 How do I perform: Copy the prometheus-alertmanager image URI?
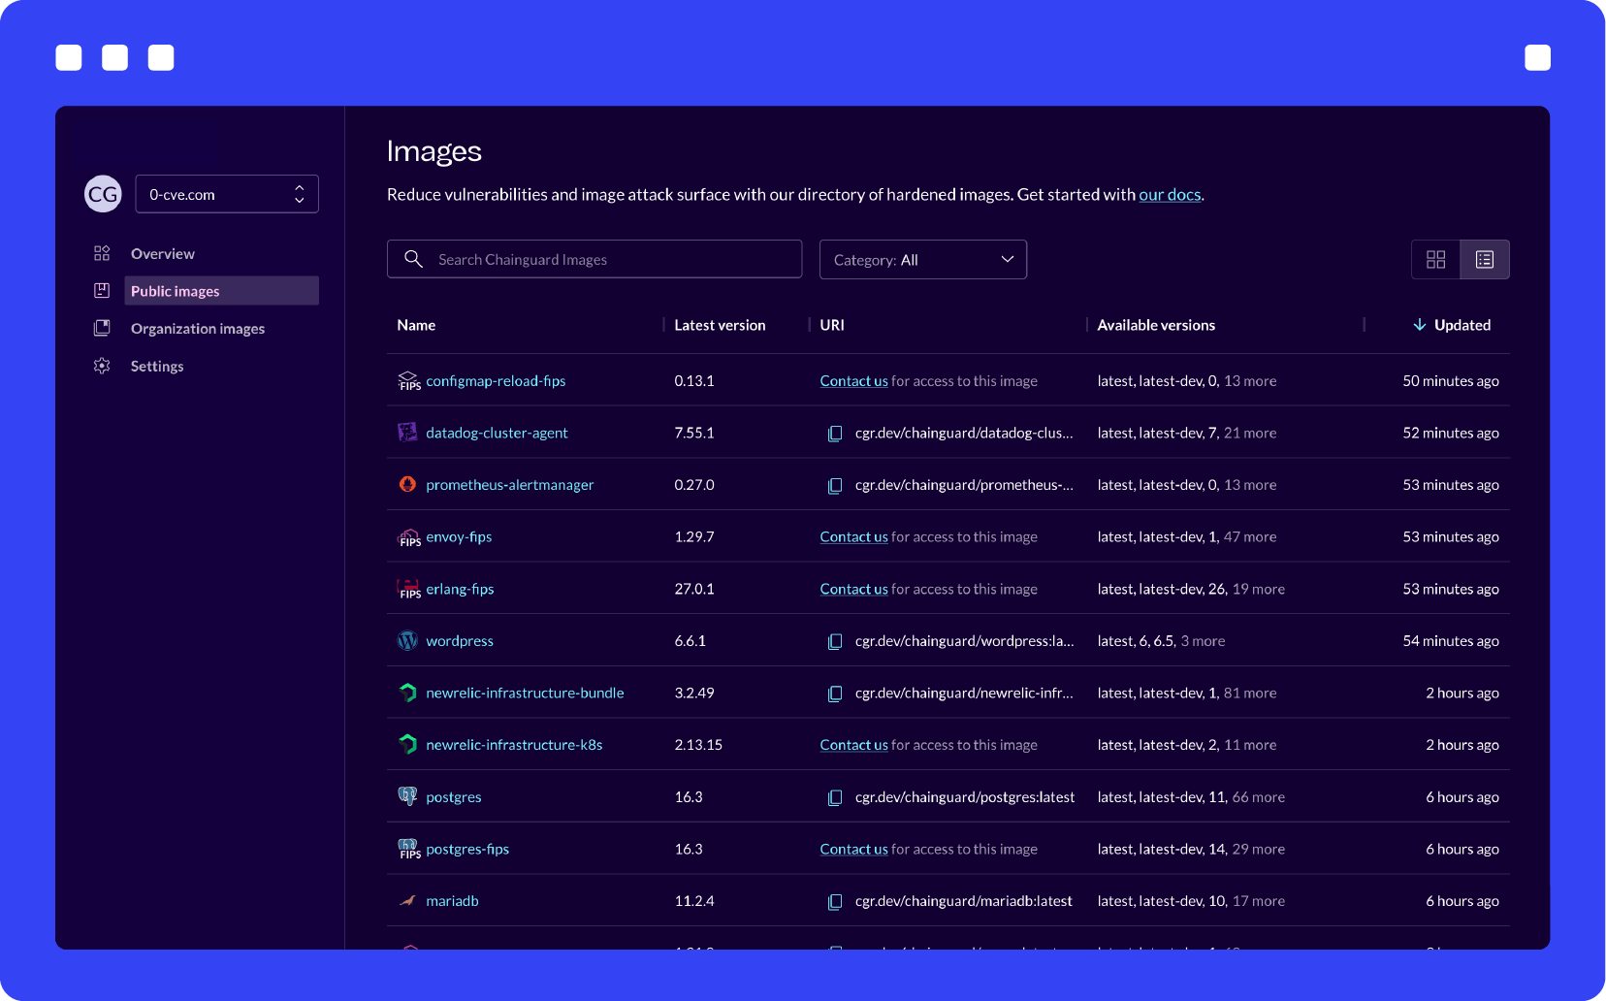[x=835, y=485]
